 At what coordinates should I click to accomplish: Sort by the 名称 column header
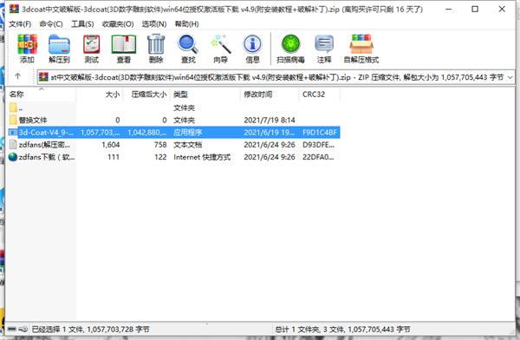coord(42,95)
